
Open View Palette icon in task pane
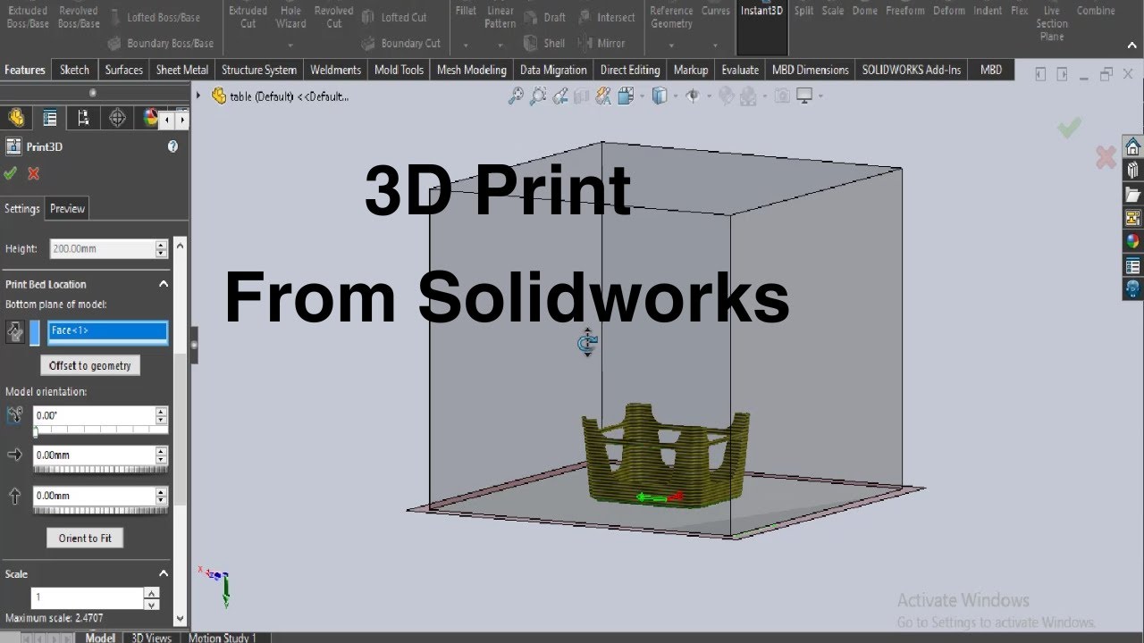tap(1132, 218)
